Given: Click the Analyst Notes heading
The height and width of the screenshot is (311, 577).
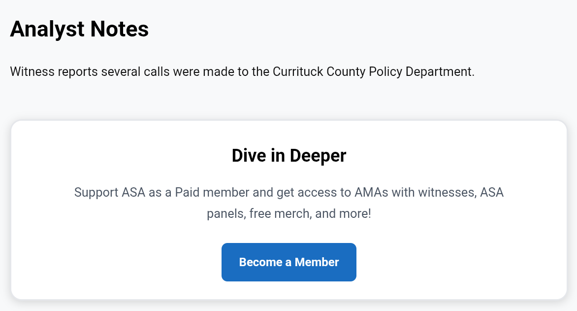Looking at the screenshot, I should coord(79,29).
